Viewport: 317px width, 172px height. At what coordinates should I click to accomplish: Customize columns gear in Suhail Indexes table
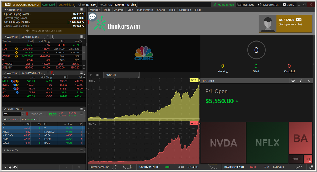(x=81, y=42)
